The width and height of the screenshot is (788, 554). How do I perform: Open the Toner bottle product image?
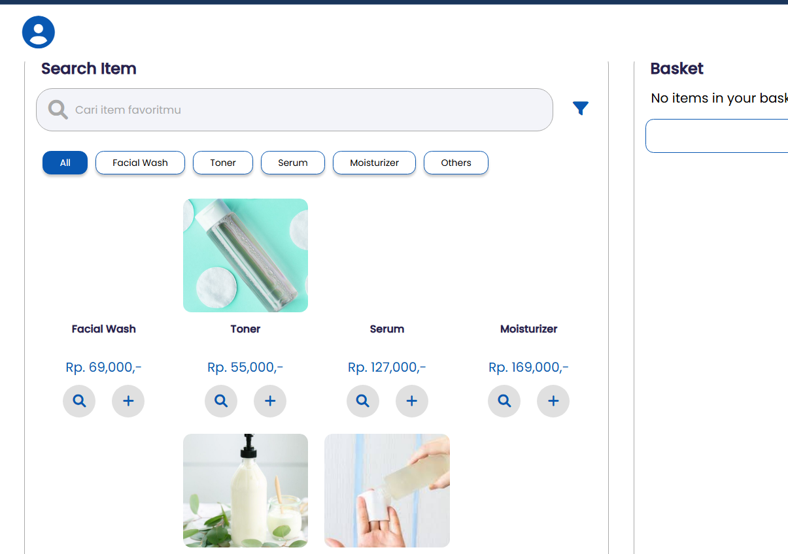point(245,255)
